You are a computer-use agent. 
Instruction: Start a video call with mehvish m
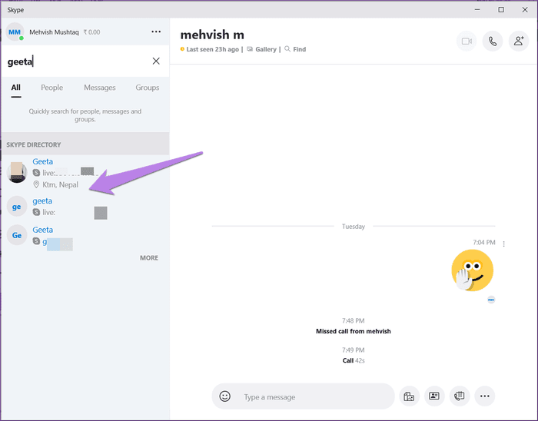click(x=467, y=41)
